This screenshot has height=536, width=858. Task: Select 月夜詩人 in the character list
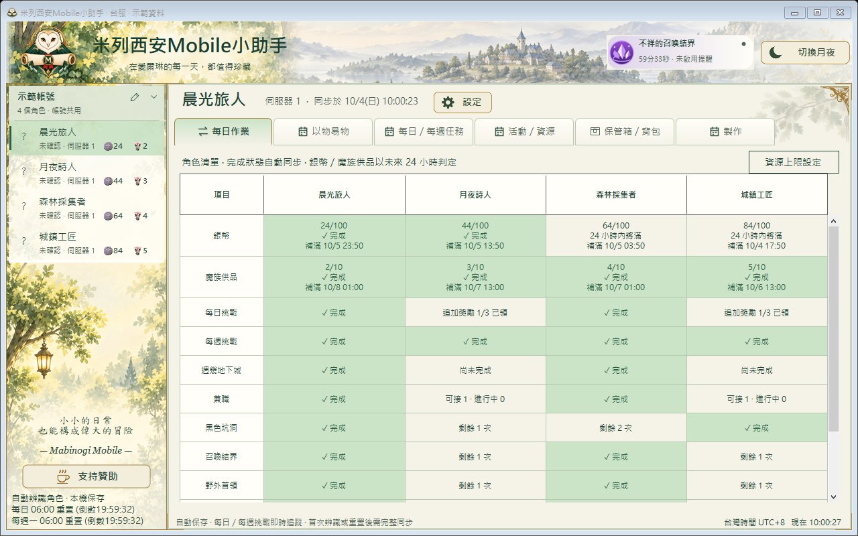coord(87,173)
